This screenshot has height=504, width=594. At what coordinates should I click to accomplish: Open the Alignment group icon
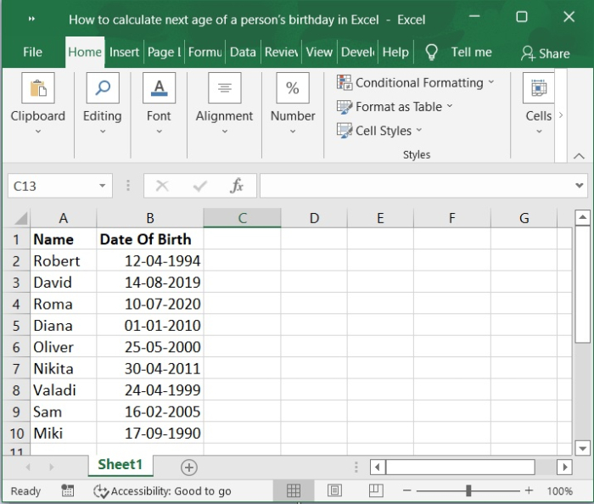pyautogui.click(x=224, y=89)
